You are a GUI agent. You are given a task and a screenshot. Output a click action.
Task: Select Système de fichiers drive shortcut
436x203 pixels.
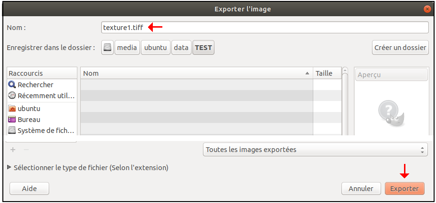pos(42,131)
